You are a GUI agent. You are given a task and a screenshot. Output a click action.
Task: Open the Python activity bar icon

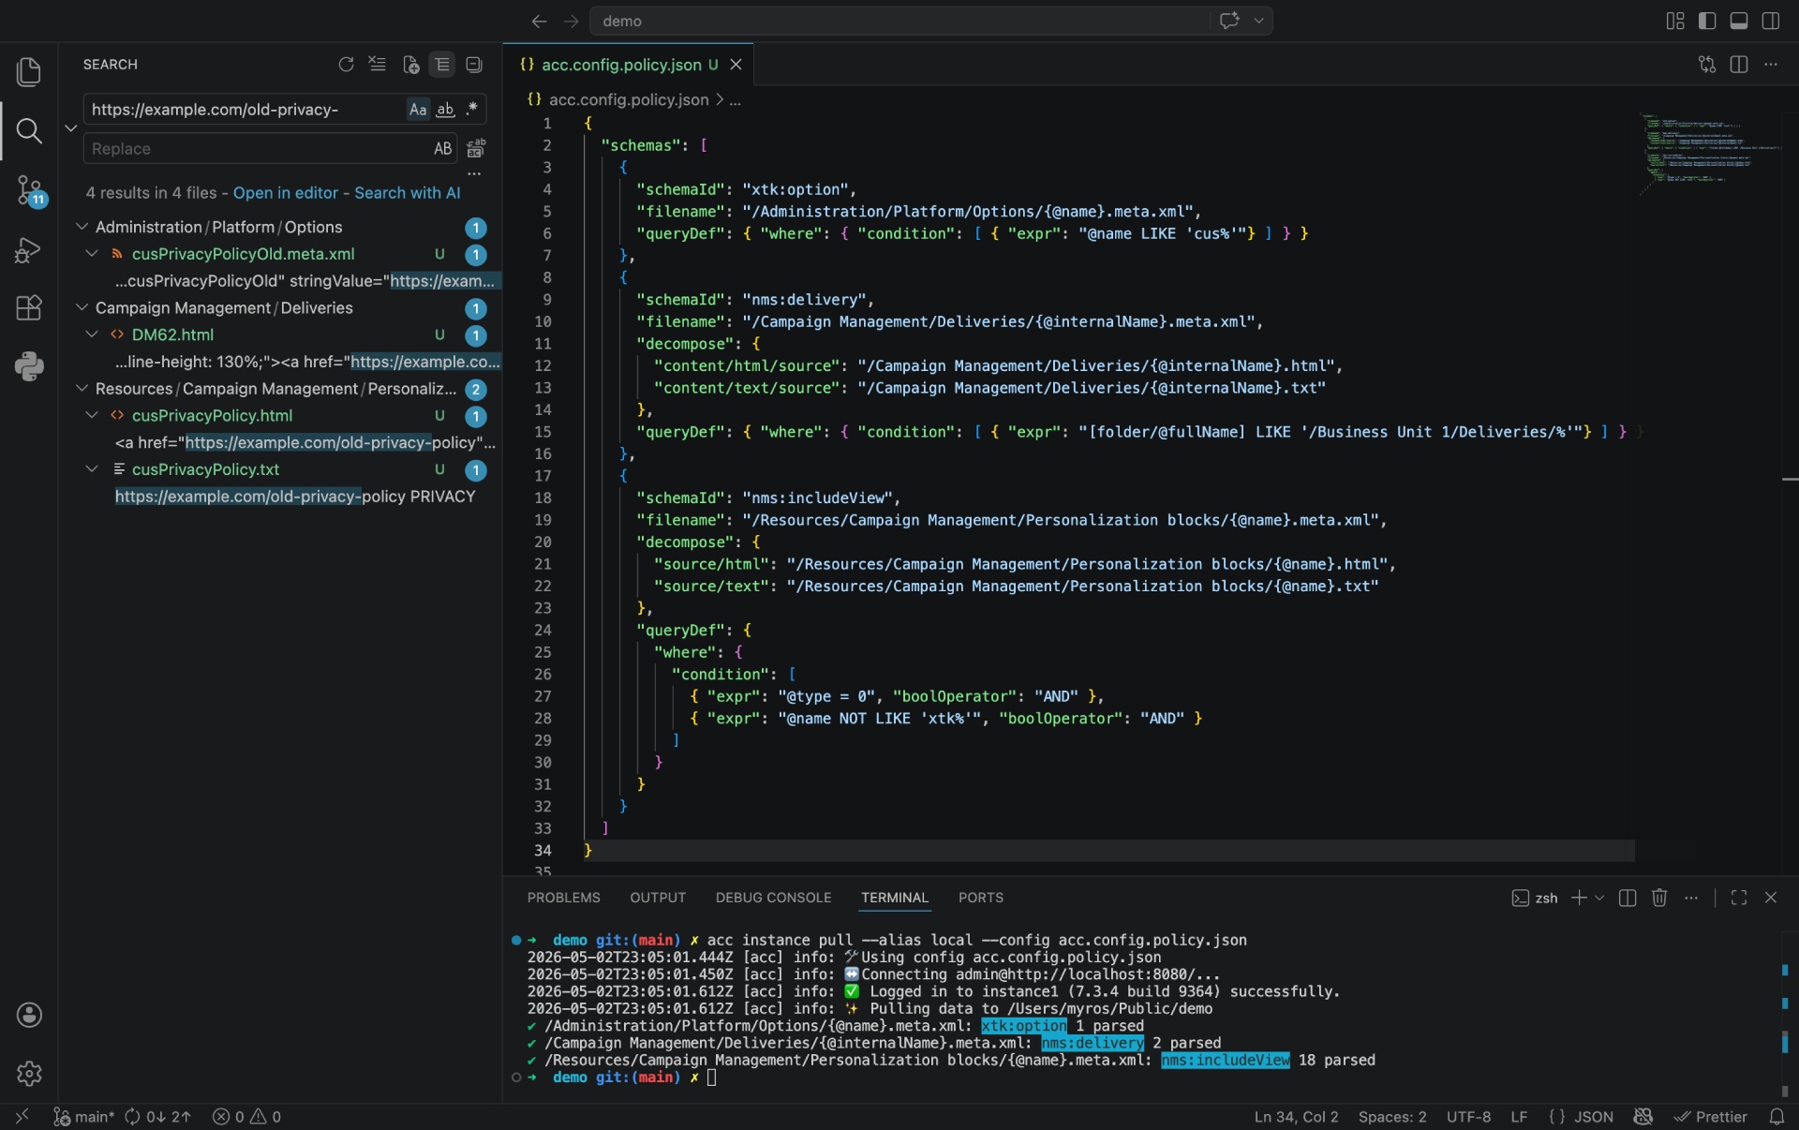pos(29,366)
